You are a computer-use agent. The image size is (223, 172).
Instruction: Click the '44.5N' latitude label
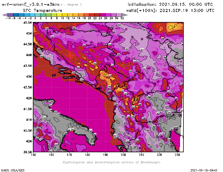click(28, 44)
